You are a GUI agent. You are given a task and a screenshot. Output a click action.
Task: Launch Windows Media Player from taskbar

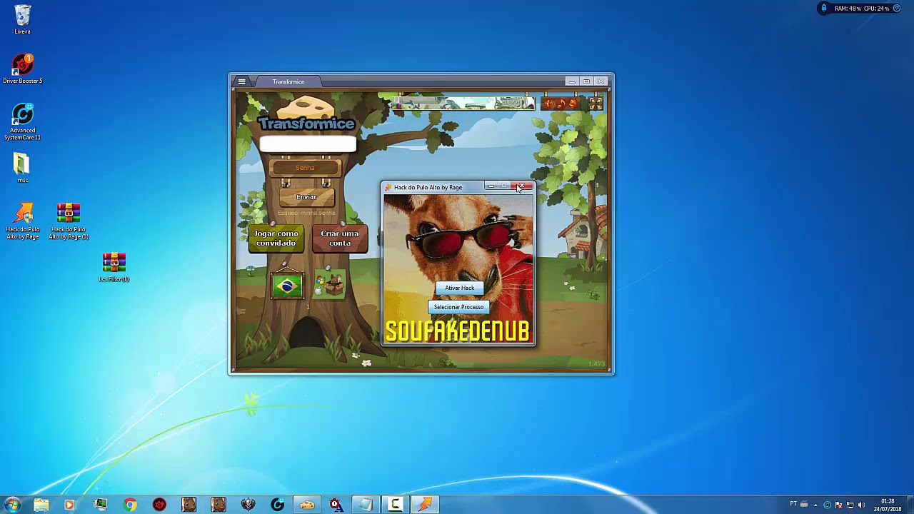pyautogui.click(x=69, y=505)
